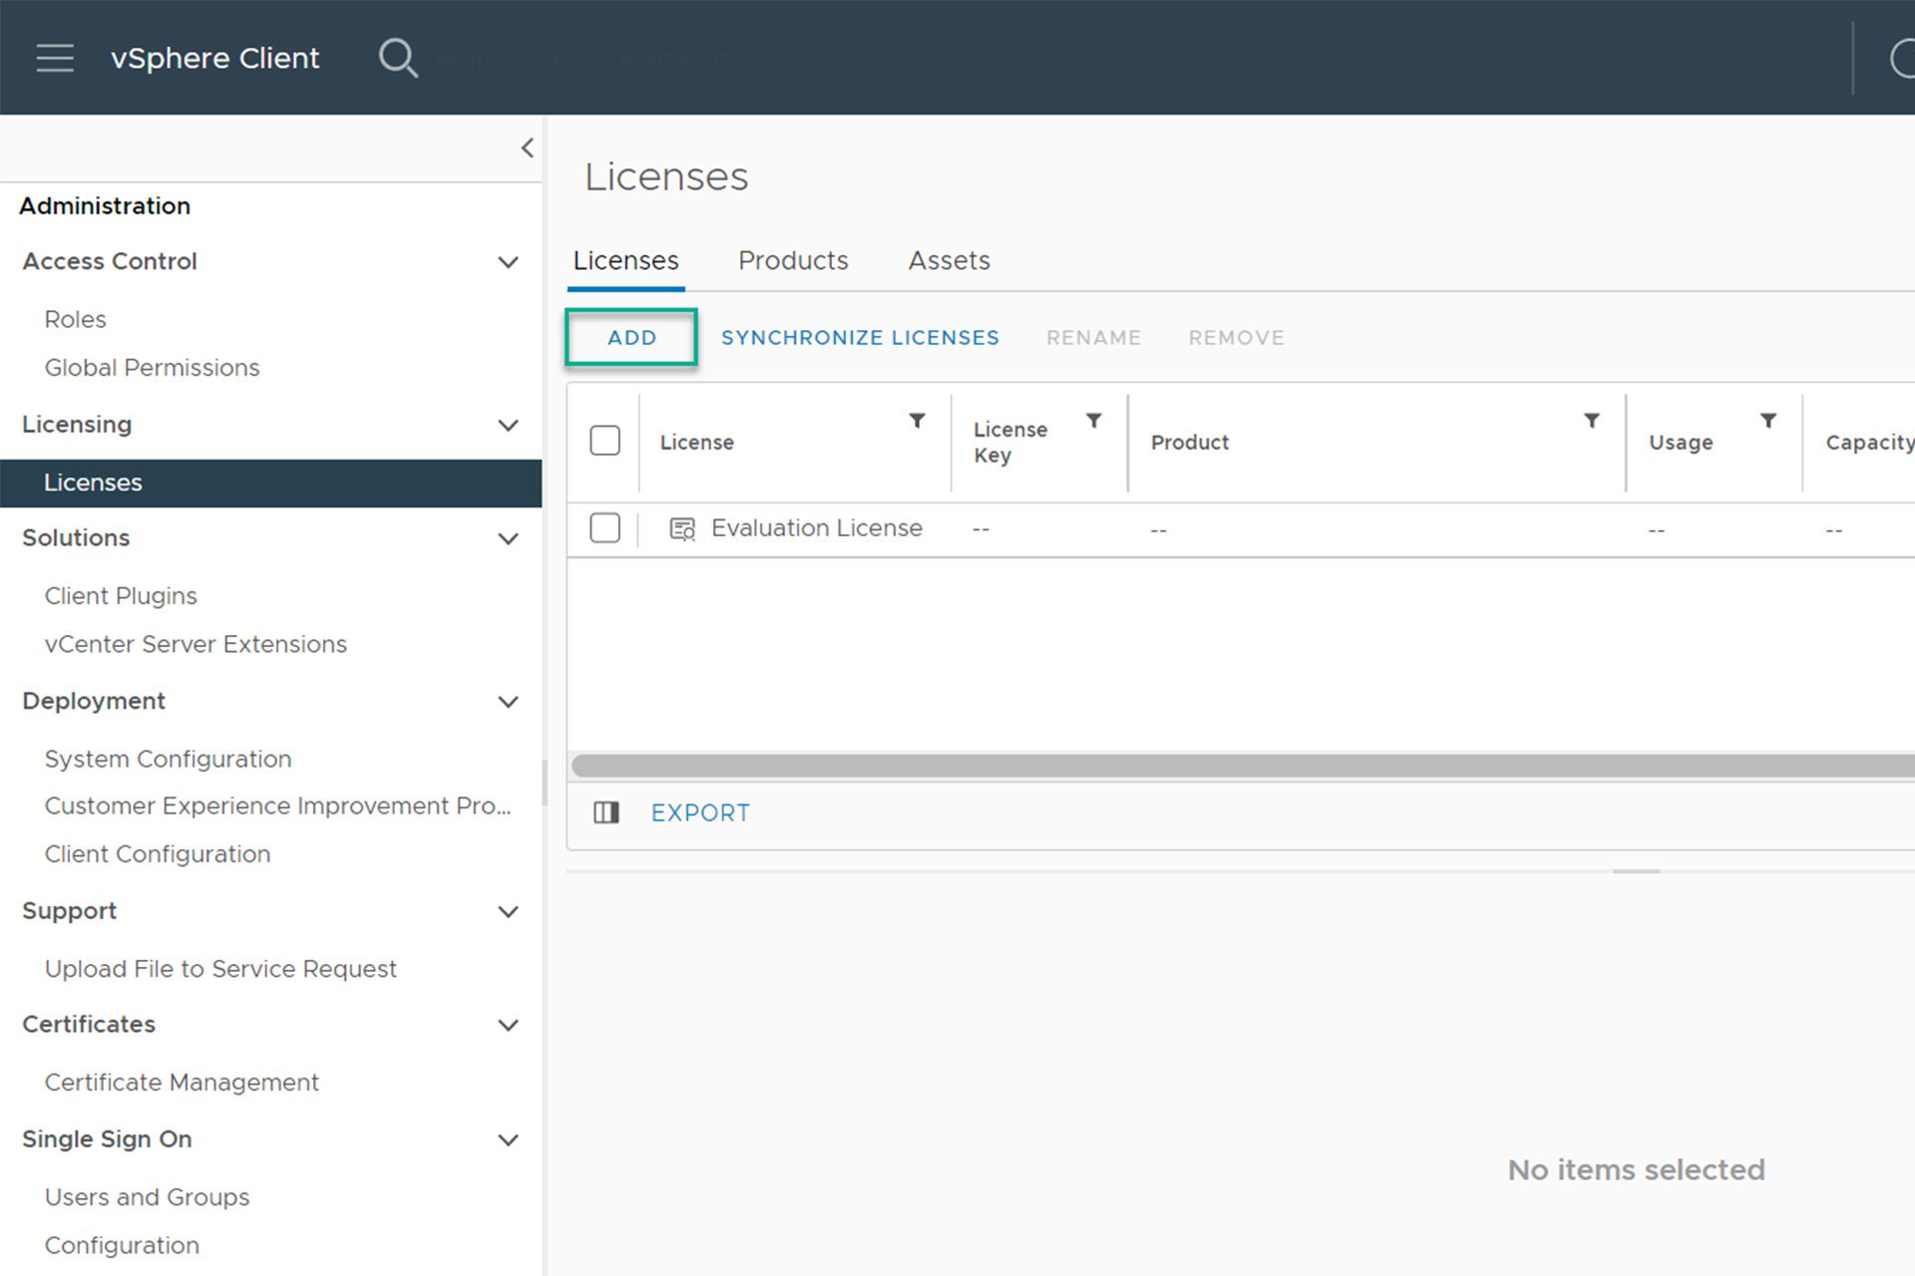Viewport: 1915px width, 1276px height.
Task: Click the Capacity column header
Action: pos(1870,443)
